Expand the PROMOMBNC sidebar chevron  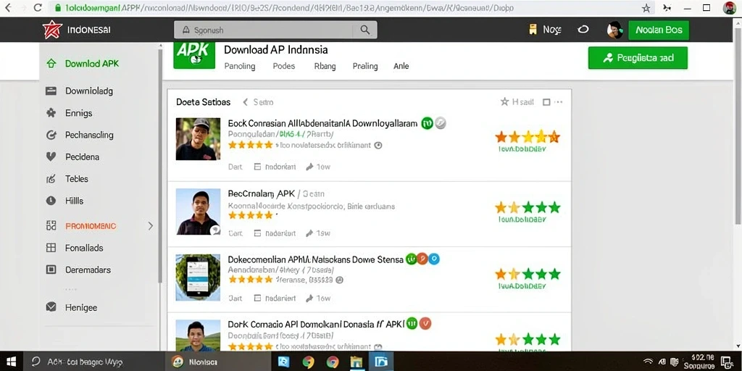pos(151,226)
